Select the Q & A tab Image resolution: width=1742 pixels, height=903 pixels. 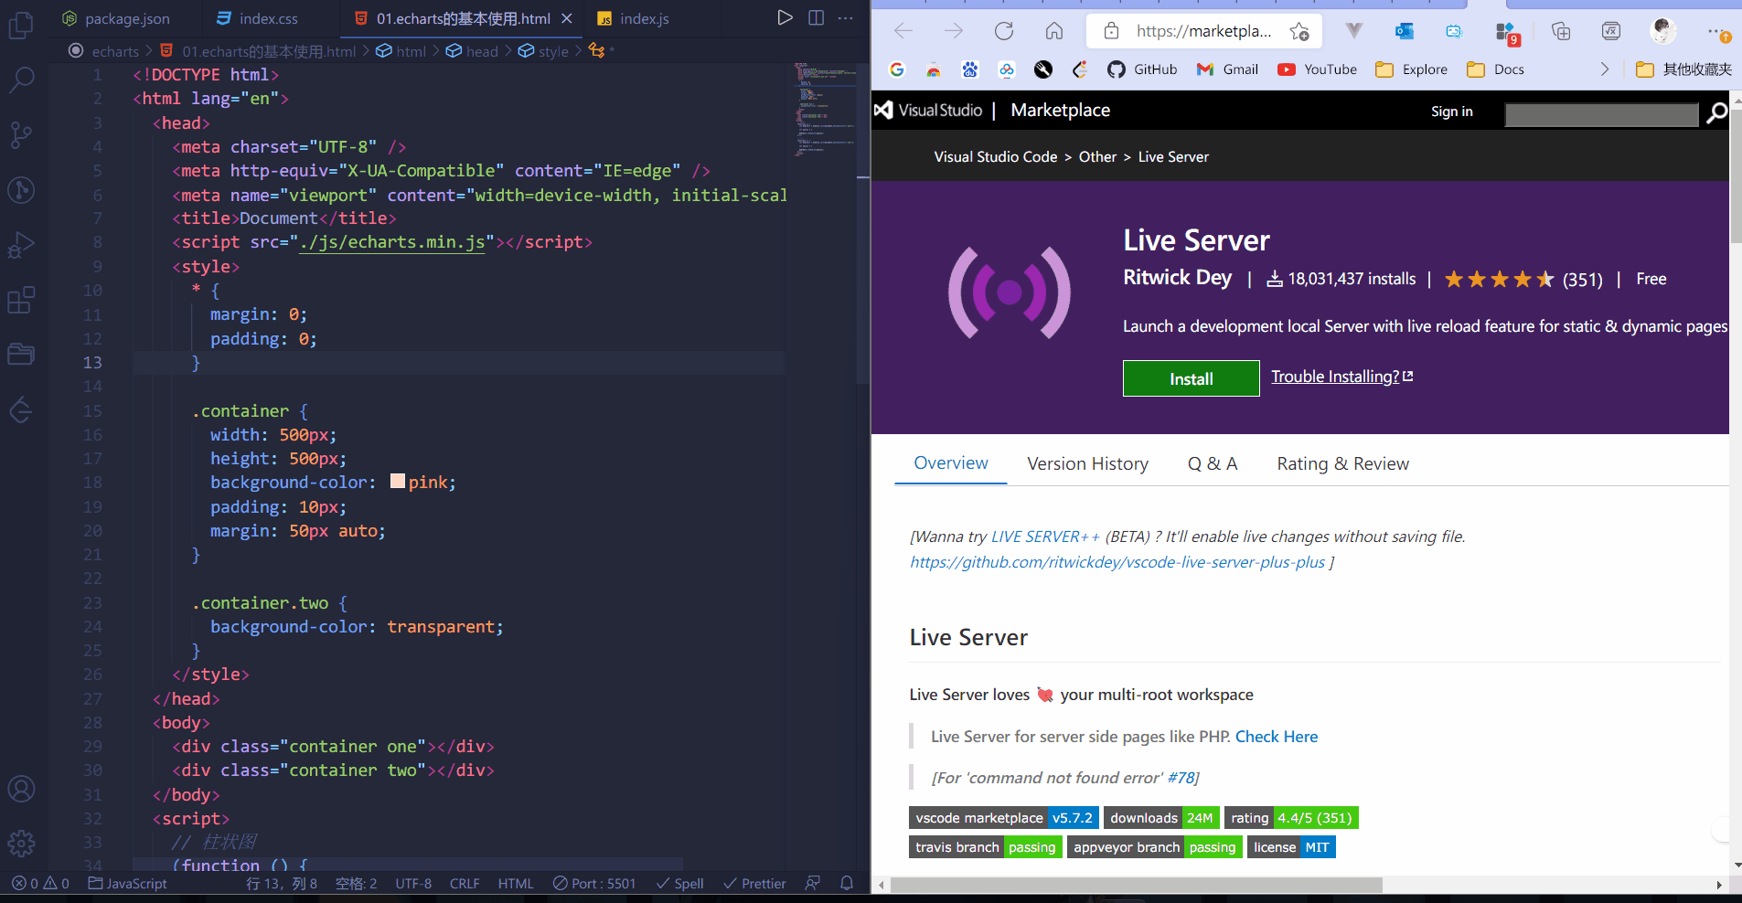[1213, 463]
